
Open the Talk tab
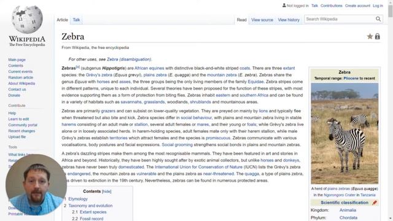pyautogui.click(x=76, y=20)
